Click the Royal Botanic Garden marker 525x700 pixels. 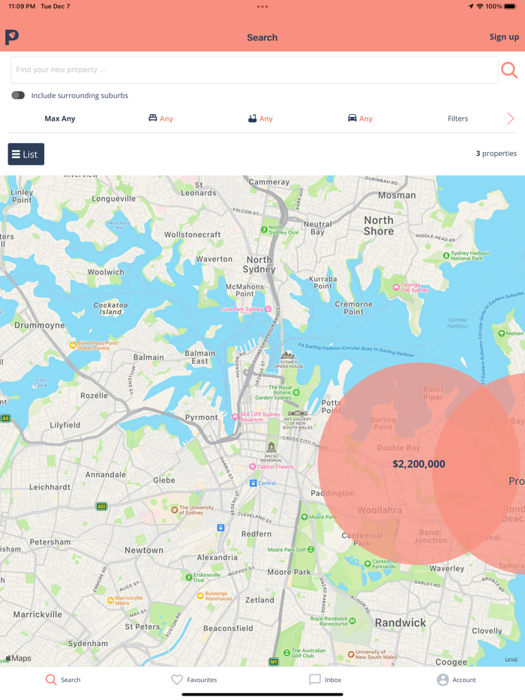[x=296, y=393]
